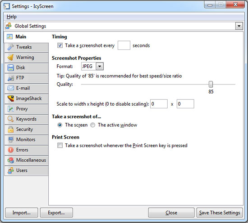Click the Warning bell icon
Screen dimensions: 248x223
point(11,58)
